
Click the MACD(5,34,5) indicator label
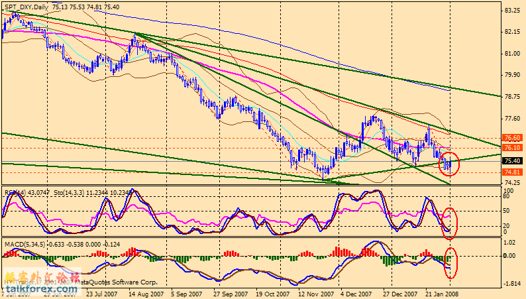(62, 244)
